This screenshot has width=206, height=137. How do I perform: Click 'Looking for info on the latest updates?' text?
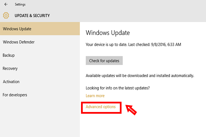[x=118, y=88]
